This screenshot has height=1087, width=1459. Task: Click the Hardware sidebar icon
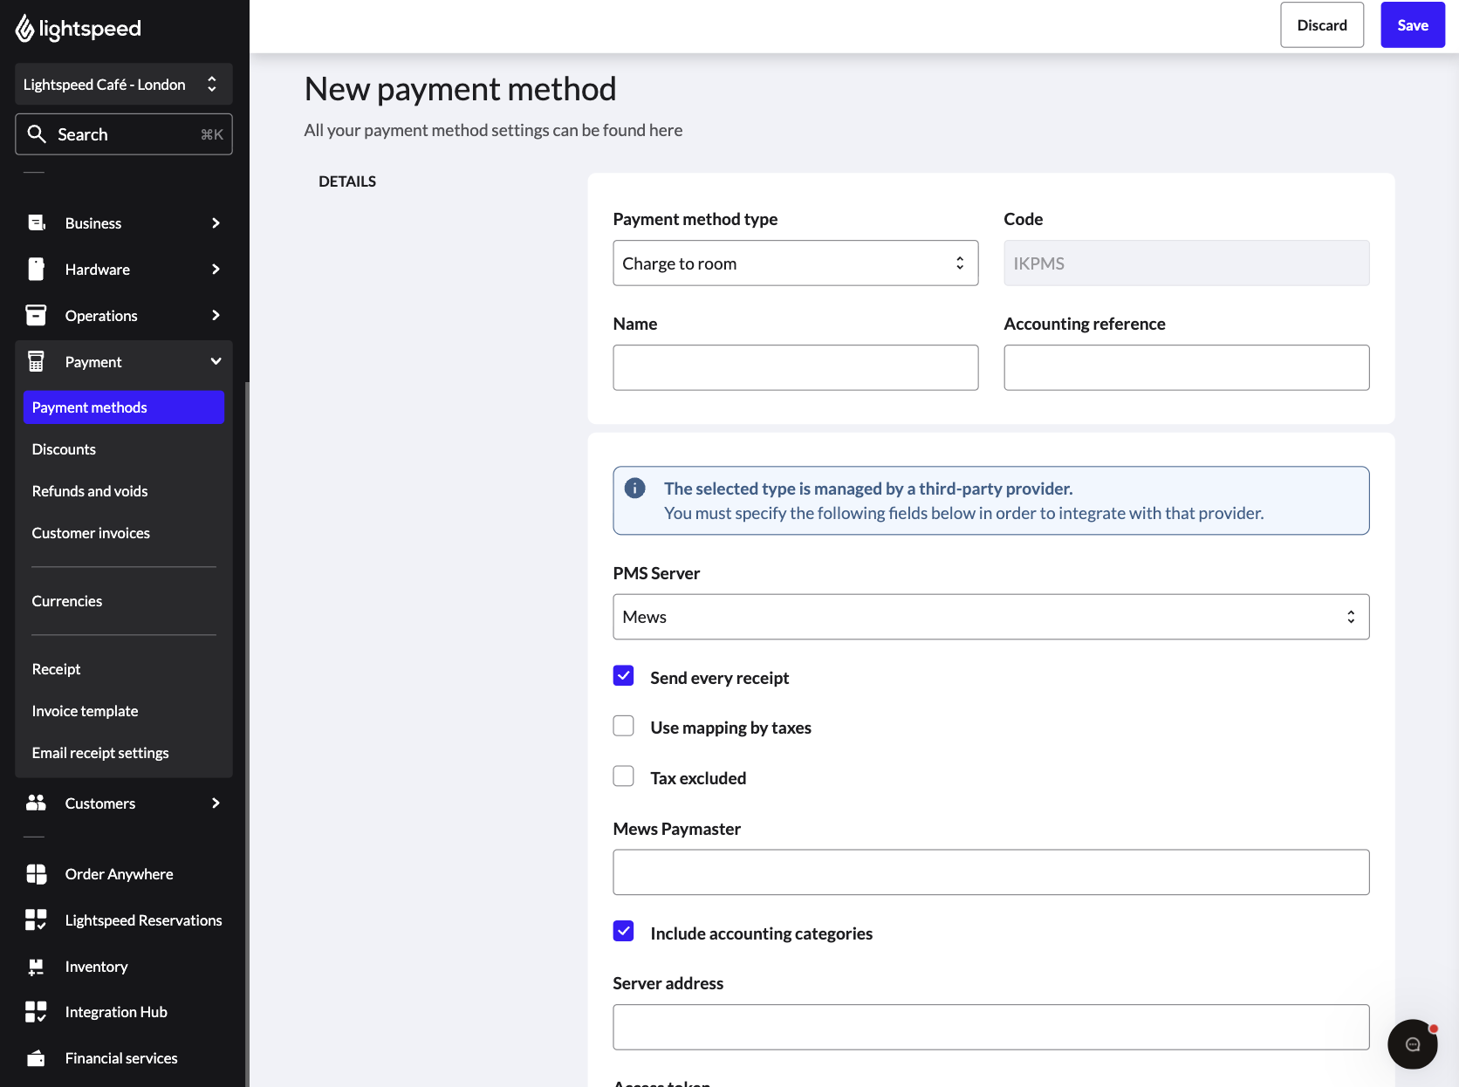point(36,269)
